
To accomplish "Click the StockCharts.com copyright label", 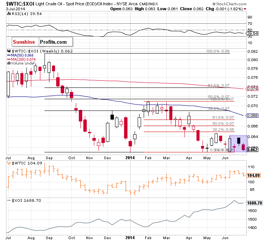I will pyautogui.click(x=229, y=4).
